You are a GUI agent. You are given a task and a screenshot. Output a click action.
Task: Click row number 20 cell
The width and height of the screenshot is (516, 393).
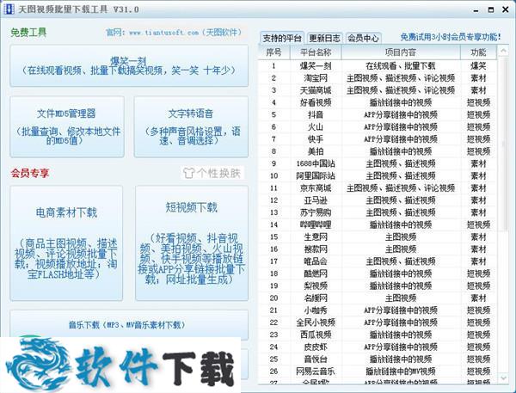coord(273,298)
